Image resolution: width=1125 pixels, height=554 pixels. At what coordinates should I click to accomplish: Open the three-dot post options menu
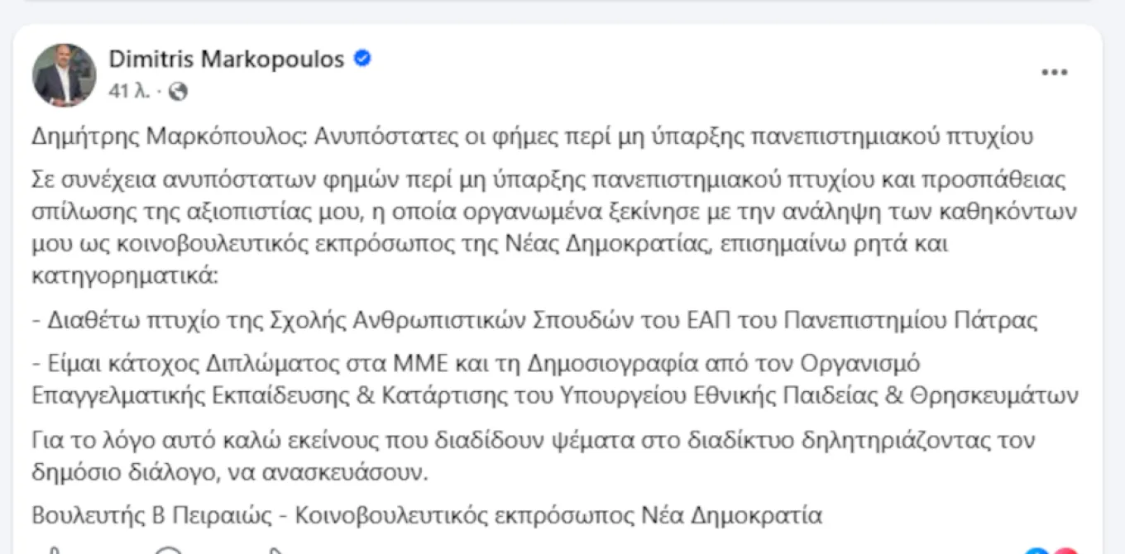coord(1054,73)
